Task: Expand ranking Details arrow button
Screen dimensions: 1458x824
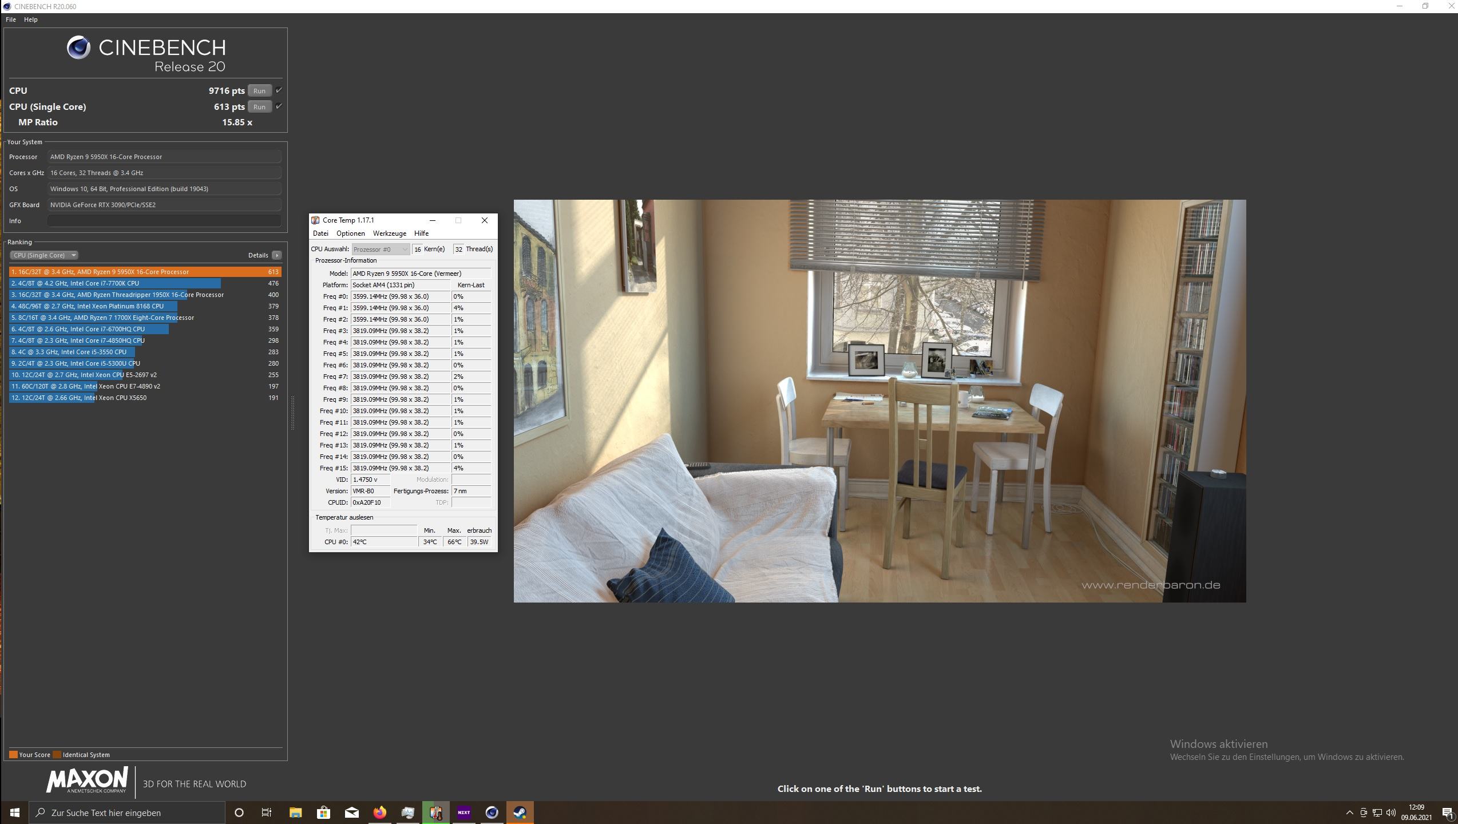Action: point(277,255)
